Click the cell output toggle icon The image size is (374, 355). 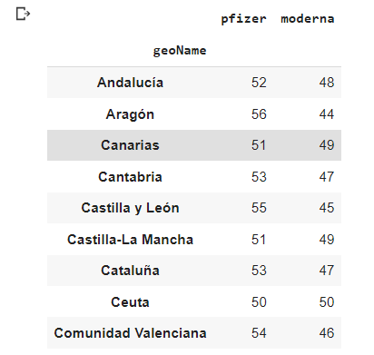click(x=23, y=14)
